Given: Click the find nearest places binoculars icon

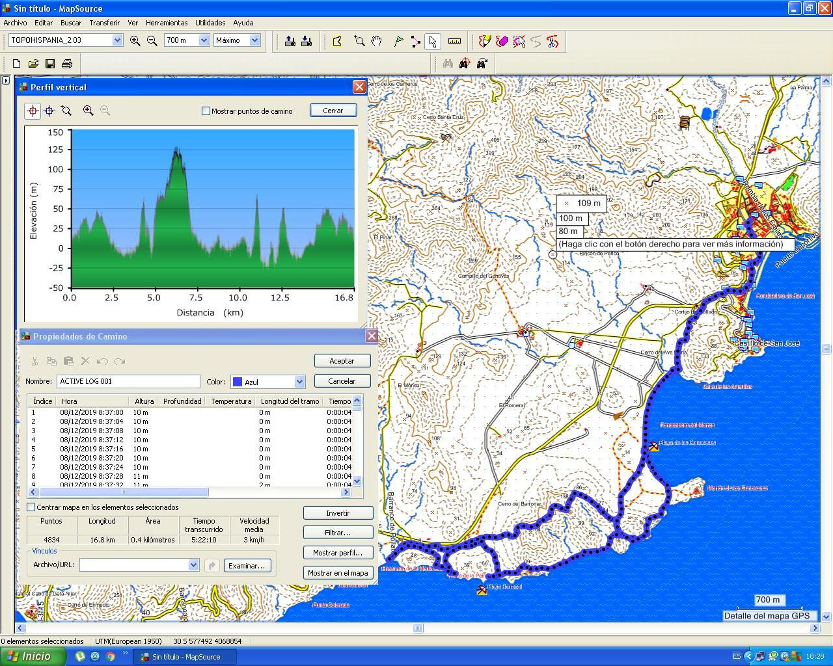Looking at the screenshot, I should (465, 63).
